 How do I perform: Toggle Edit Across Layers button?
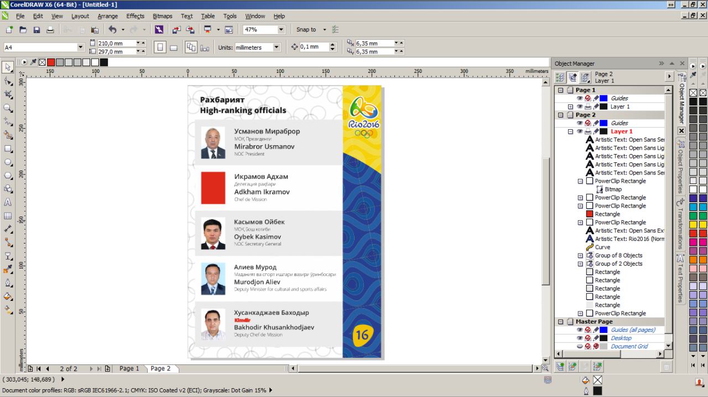(x=572, y=78)
